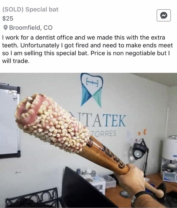
Task: Open Messenger chat with the seller
Action: coord(163,15)
